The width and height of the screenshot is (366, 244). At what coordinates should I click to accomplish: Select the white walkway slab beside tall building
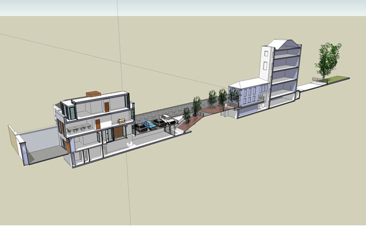[308, 87]
